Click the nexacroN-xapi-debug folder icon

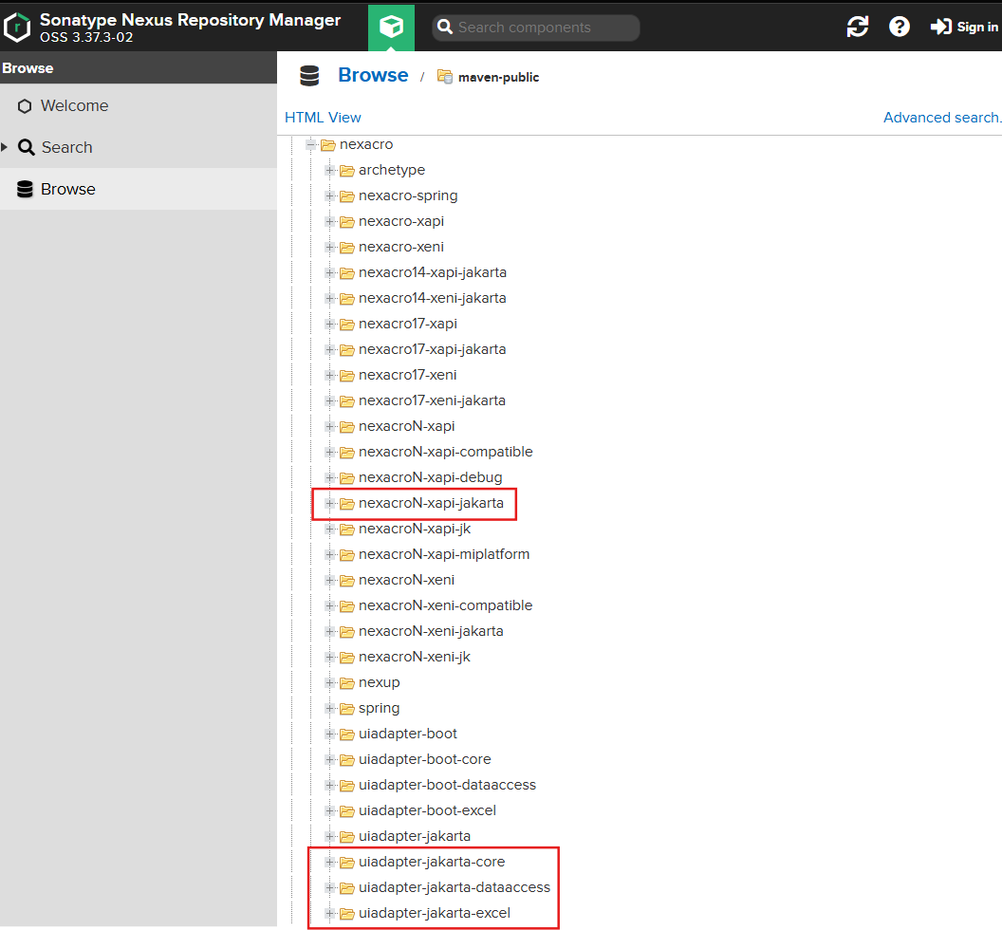[x=347, y=478]
